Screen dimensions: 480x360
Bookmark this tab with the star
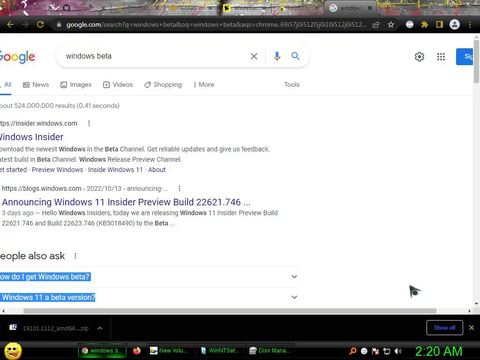pos(391,24)
